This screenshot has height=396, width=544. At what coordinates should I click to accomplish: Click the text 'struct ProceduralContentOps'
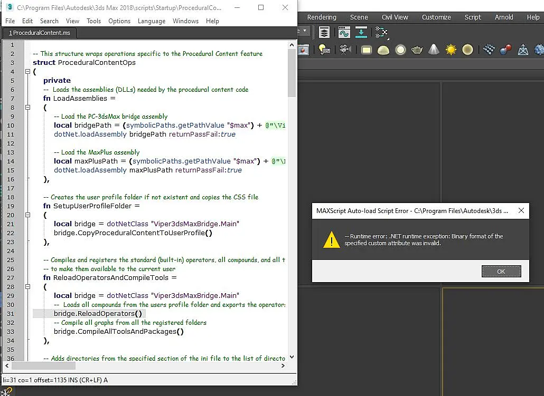point(85,63)
